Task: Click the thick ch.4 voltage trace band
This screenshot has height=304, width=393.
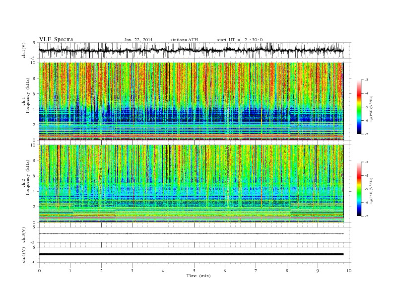Action: click(x=191, y=254)
